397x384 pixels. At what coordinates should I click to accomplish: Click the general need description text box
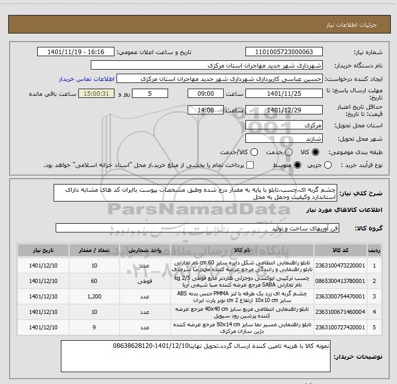point(195,193)
